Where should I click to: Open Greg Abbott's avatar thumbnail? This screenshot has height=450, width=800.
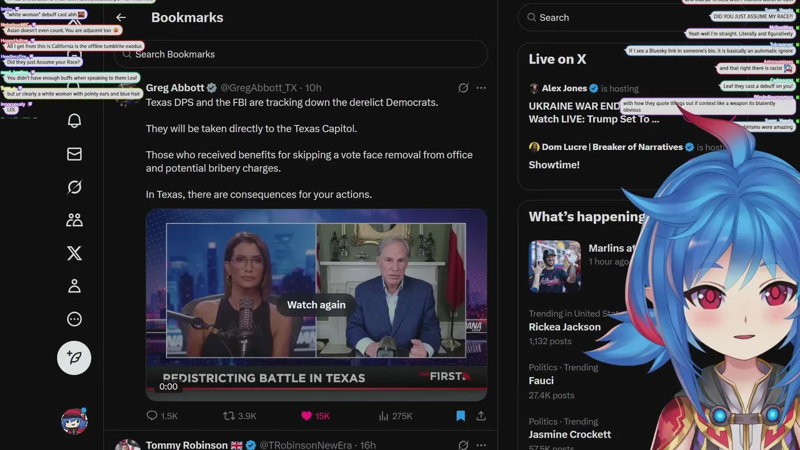(x=128, y=94)
